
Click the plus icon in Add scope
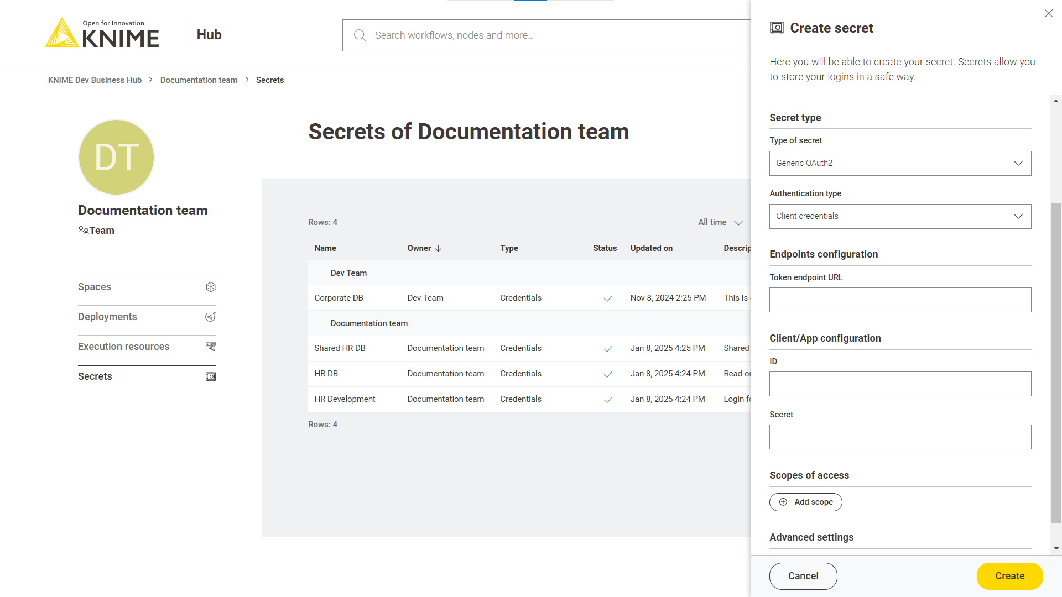coord(783,502)
